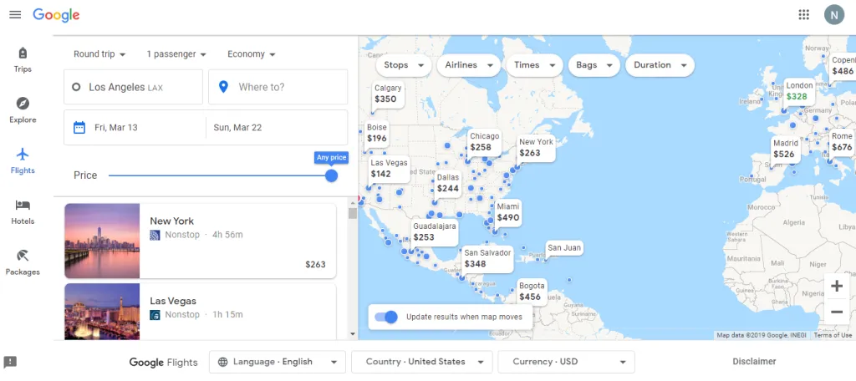Screen dimensions: 856x381
Task: Open Explore in sidebar
Action: pyautogui.click(x=23, y=111)
